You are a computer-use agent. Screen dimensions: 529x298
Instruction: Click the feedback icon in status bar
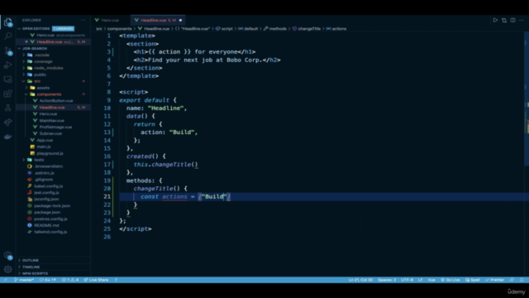[512, 280]
